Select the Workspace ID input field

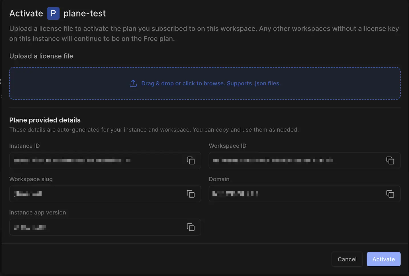click(x=285, y=160)
